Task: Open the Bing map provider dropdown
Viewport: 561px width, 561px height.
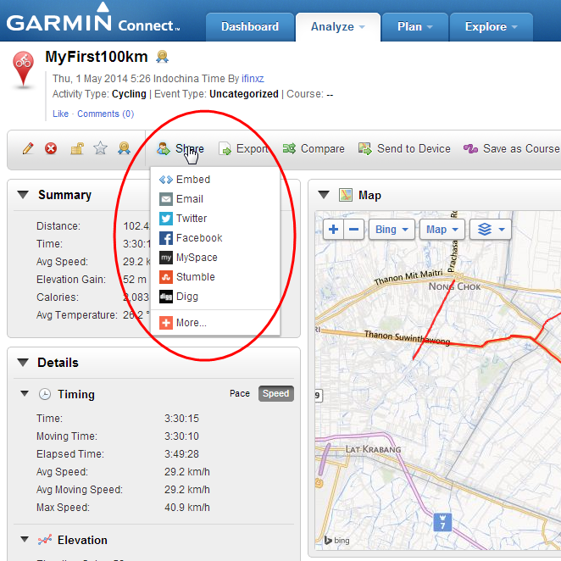Action: (392, 230)
